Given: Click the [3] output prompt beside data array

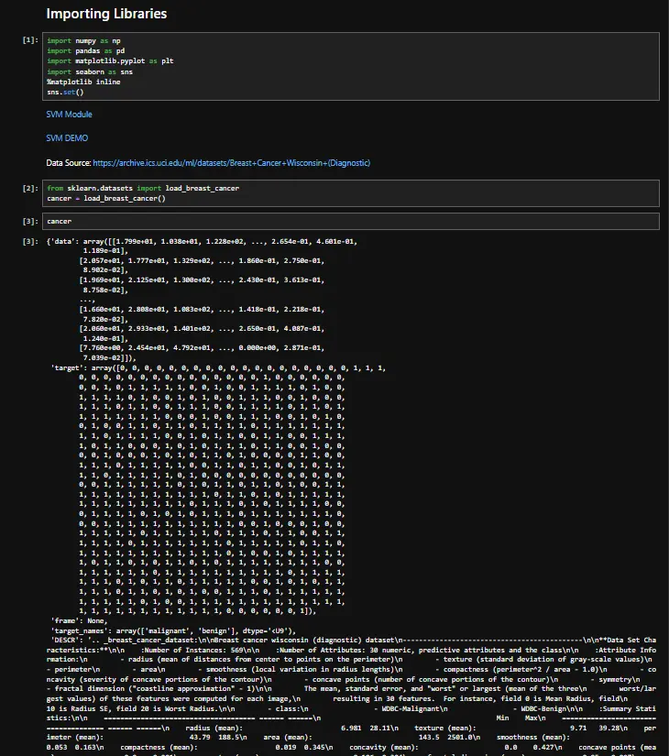Looking at the screenshot, I should pos(31,241).
